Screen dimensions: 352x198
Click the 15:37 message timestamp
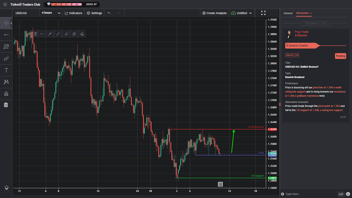point(343,117)
